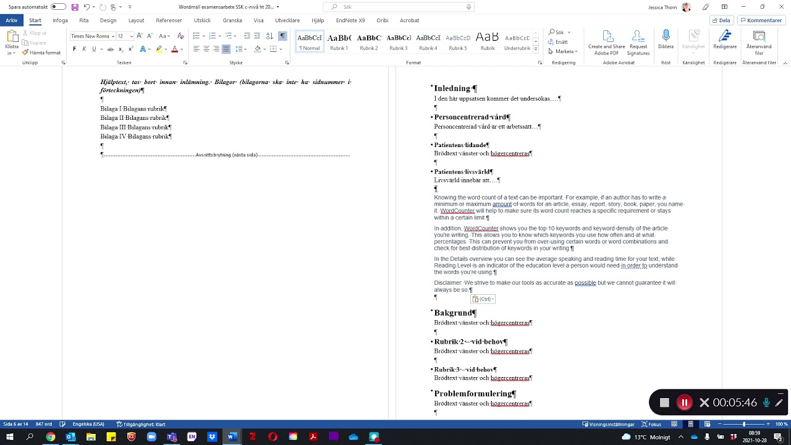Click the Fokus mode button
Screen dimensions: 791x445
(651, 425)
